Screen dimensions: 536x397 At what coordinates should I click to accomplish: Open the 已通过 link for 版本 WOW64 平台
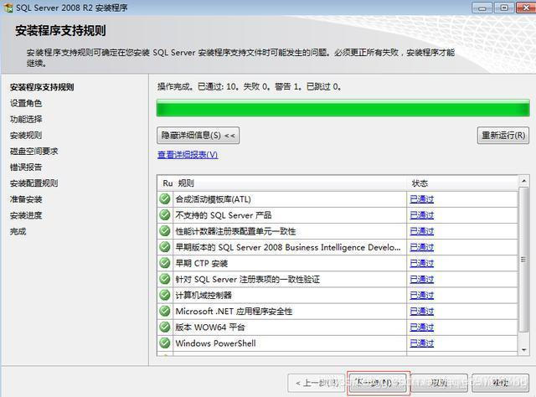(x=422, y=327)
